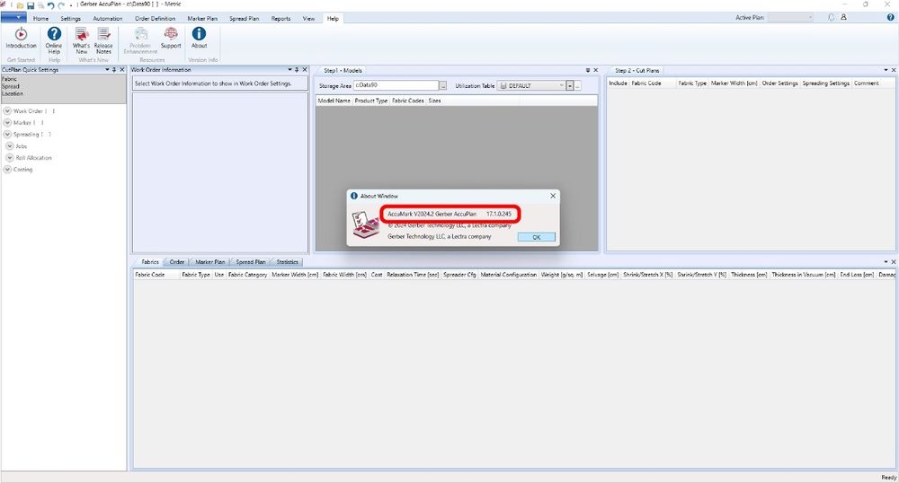This screenshot has width=899, height=483.
Task: Expand the Spreading section
Action: click(7, 135)
